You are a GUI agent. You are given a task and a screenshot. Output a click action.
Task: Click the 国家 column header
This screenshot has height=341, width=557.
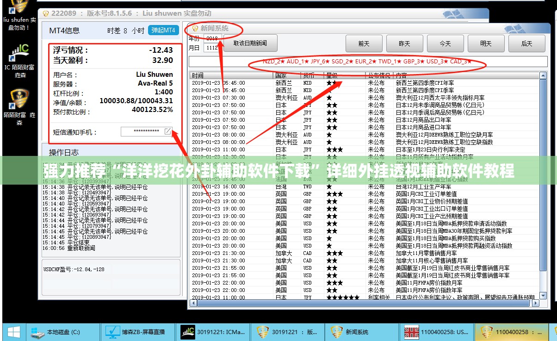click(287, 75)
